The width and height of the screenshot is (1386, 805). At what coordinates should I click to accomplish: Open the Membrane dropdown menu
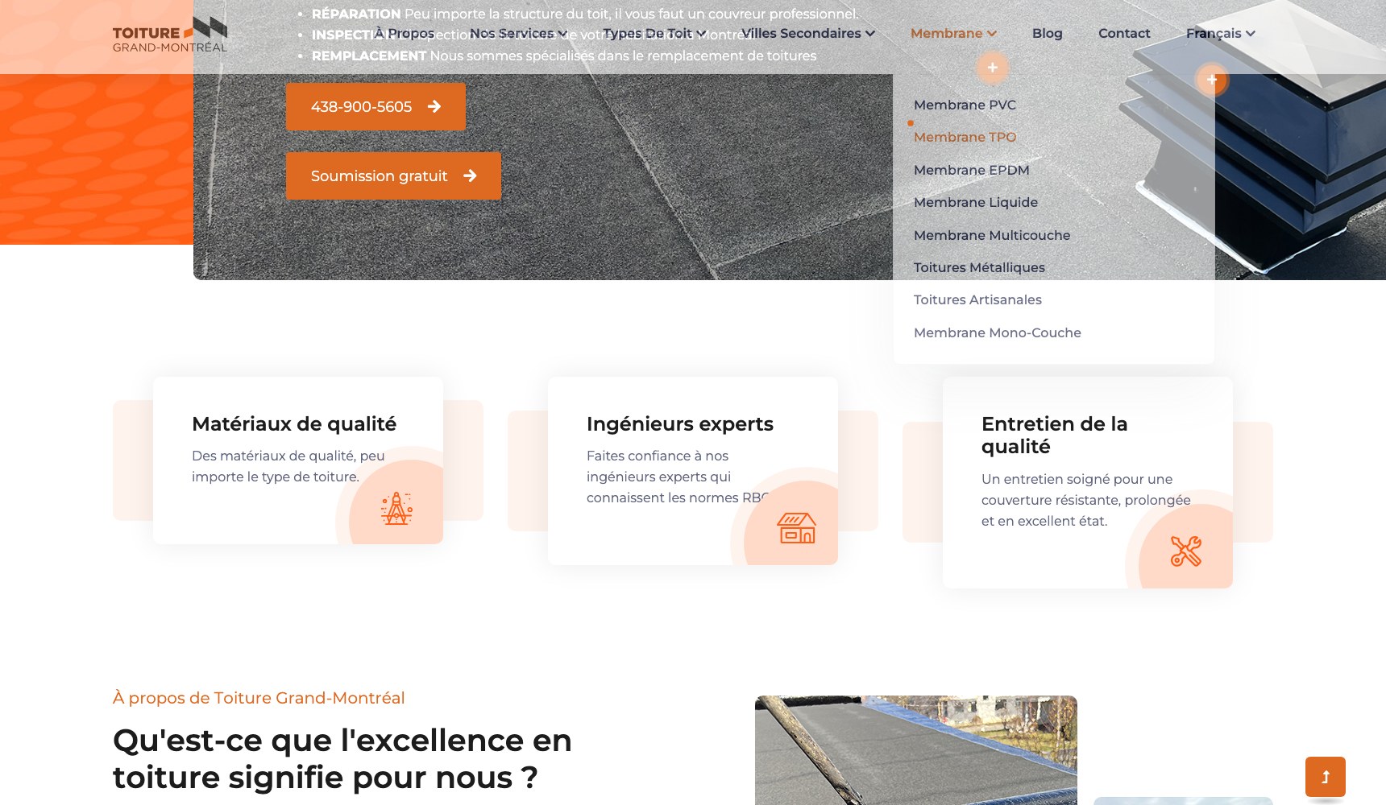point(954,33)
